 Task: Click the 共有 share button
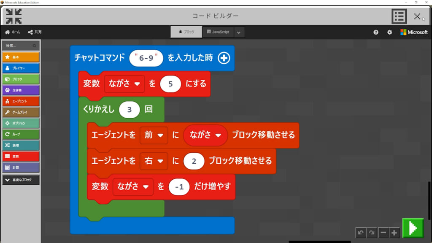35,32
